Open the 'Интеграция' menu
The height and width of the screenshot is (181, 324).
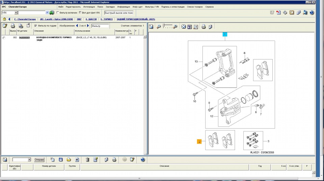(89, 7)
